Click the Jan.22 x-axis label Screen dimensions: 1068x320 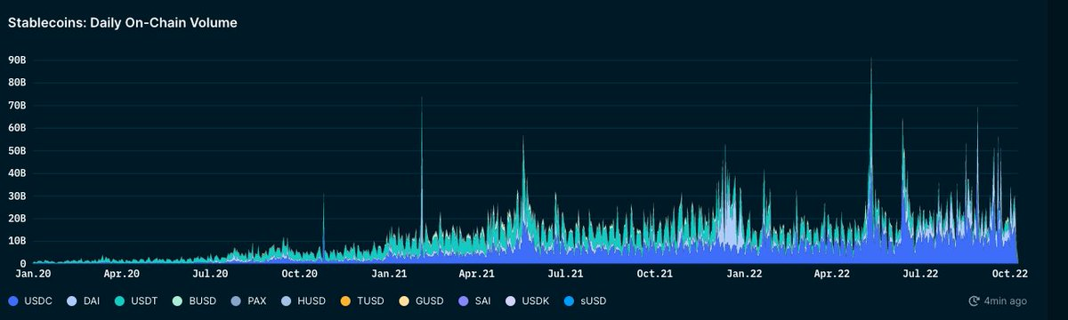pyautogui.click(x=745, y=275)
